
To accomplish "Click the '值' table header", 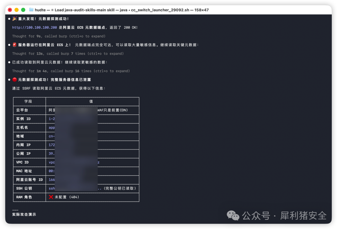I will [91, 101].
